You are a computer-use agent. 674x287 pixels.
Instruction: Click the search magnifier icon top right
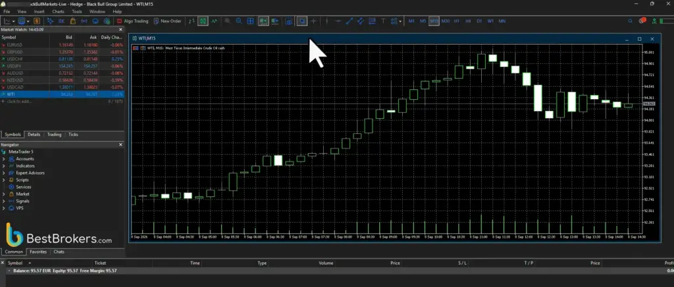point(630,21)
